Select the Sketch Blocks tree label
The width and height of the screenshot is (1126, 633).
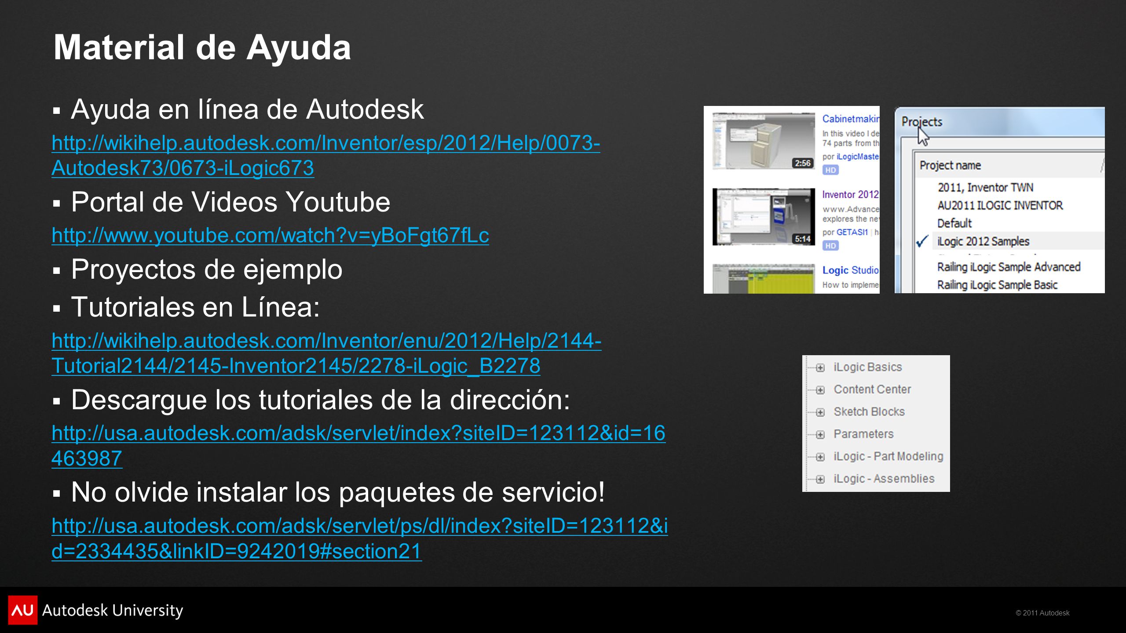pos(869,412)
